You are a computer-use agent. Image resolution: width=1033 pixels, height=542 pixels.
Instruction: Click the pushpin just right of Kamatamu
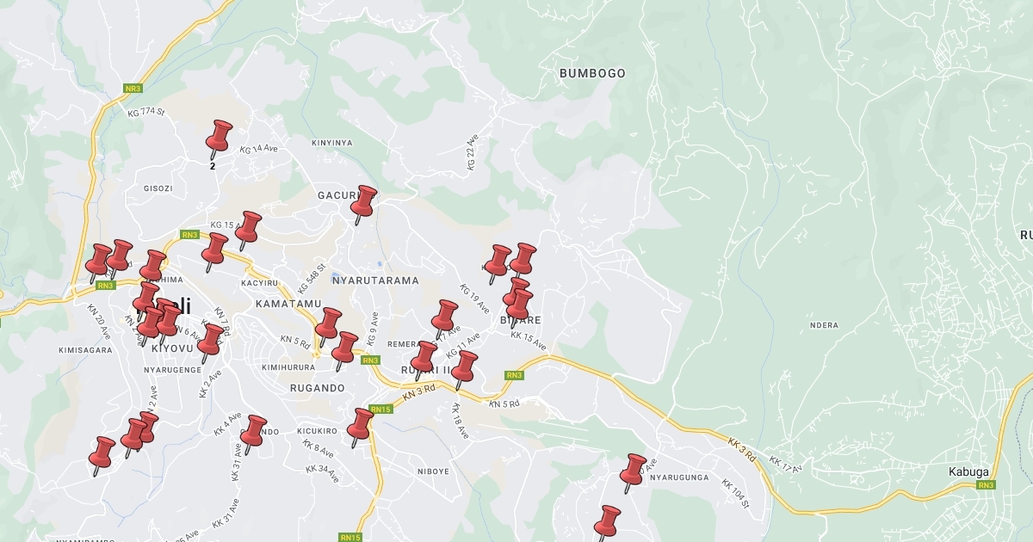pyautogui.click(x=328, y=325)
